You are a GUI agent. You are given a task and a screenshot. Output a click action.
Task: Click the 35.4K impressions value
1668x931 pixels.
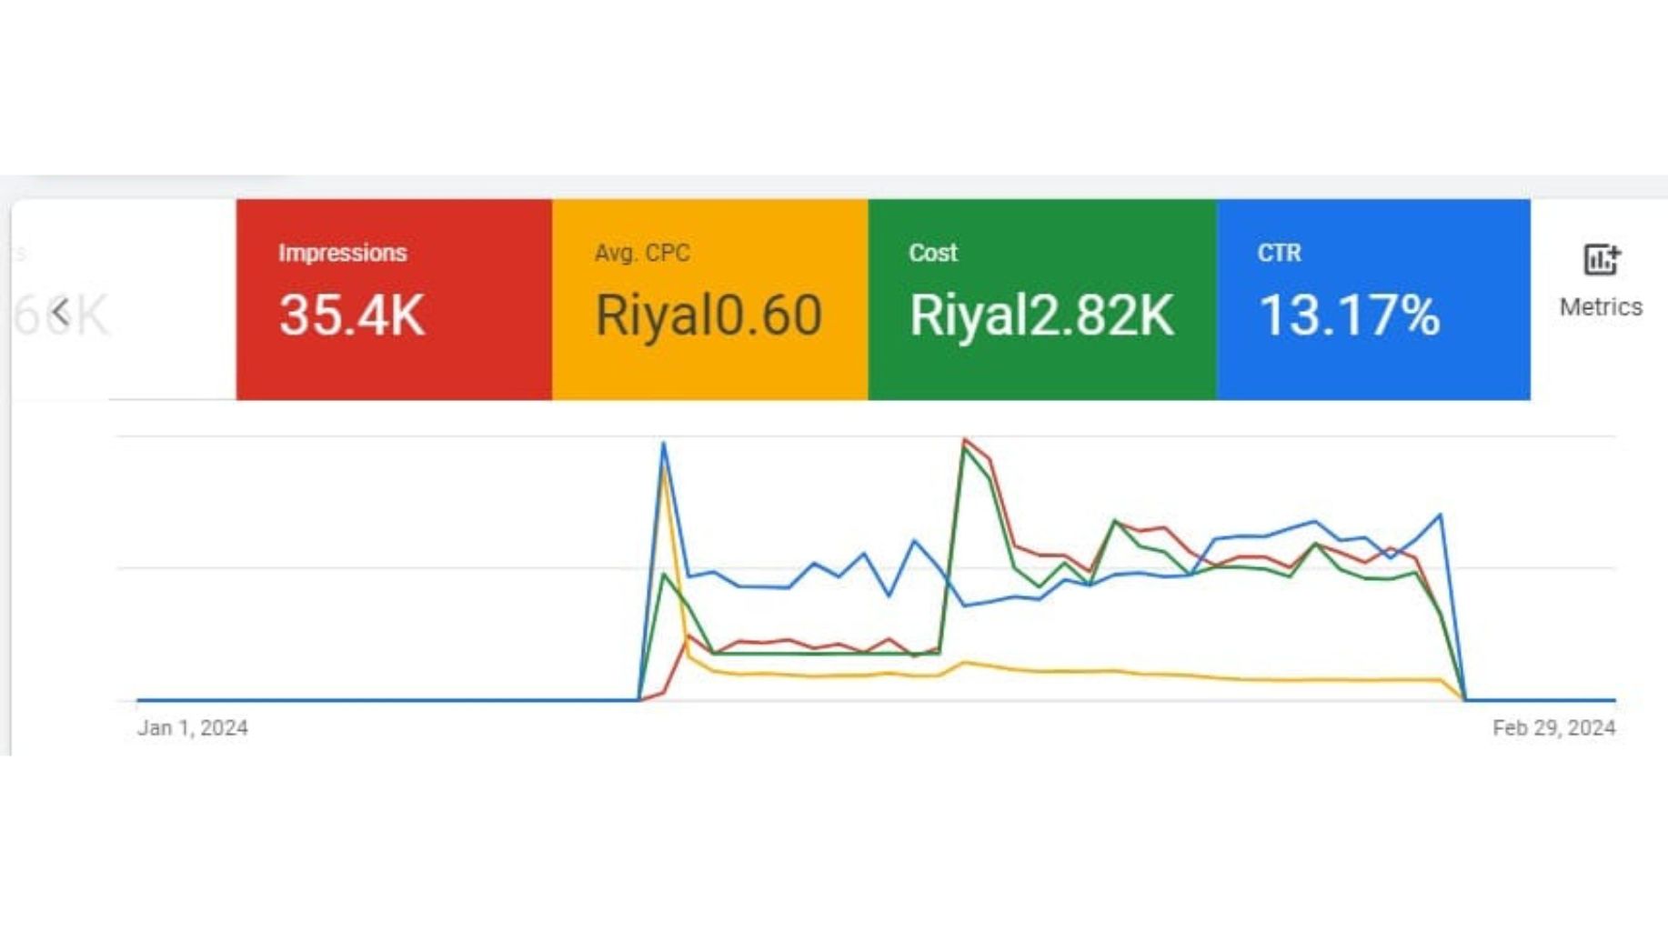pyautogui.click(x=352, y=315)
